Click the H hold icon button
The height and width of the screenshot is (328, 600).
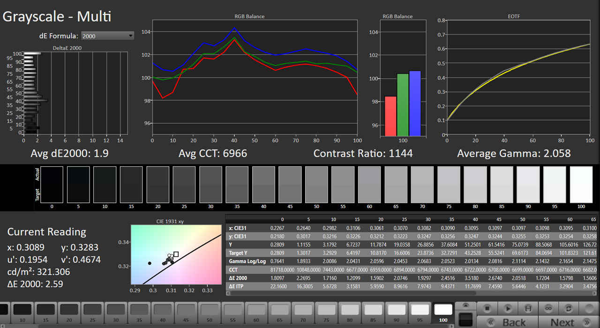pyautogui.click(x=528, y=309)
